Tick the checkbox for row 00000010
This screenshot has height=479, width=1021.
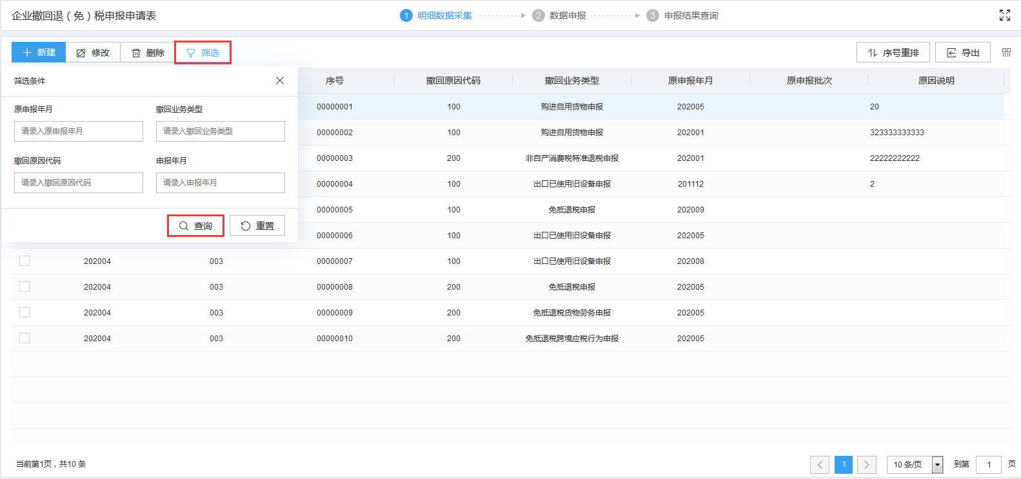point(25,338)
